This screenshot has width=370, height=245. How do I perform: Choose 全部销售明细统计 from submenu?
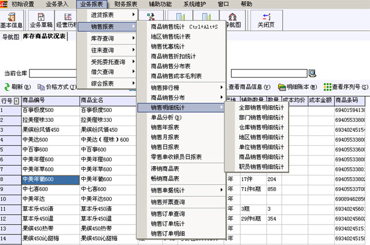pyautogui.click(x=257, y=108)
